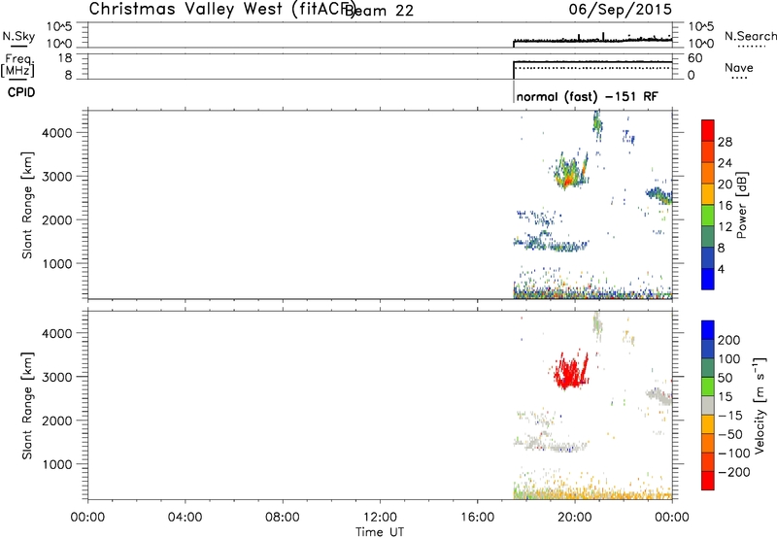Click the left '10^5' tick of the noise panel

coord(59,27)
